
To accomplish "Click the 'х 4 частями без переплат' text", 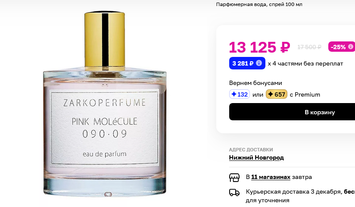I will coord(305,63).
